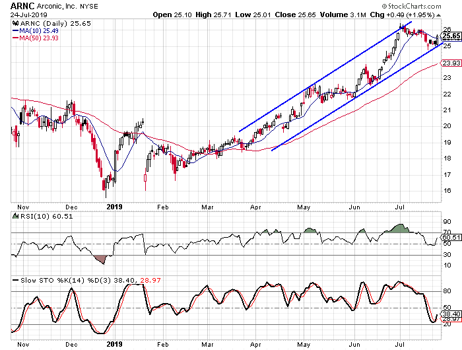462x350 pixels.
Task: Click the candlestick icon beside ARNC (Daily)
Action: point(15,23)
